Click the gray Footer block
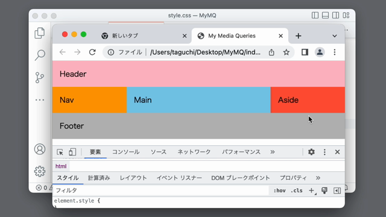This screenshot has height=217, width=386. pyautogui.click(x=198, y=126)
